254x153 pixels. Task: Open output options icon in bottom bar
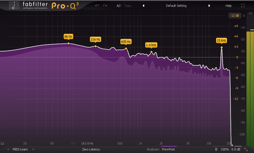tap(216, 149)
